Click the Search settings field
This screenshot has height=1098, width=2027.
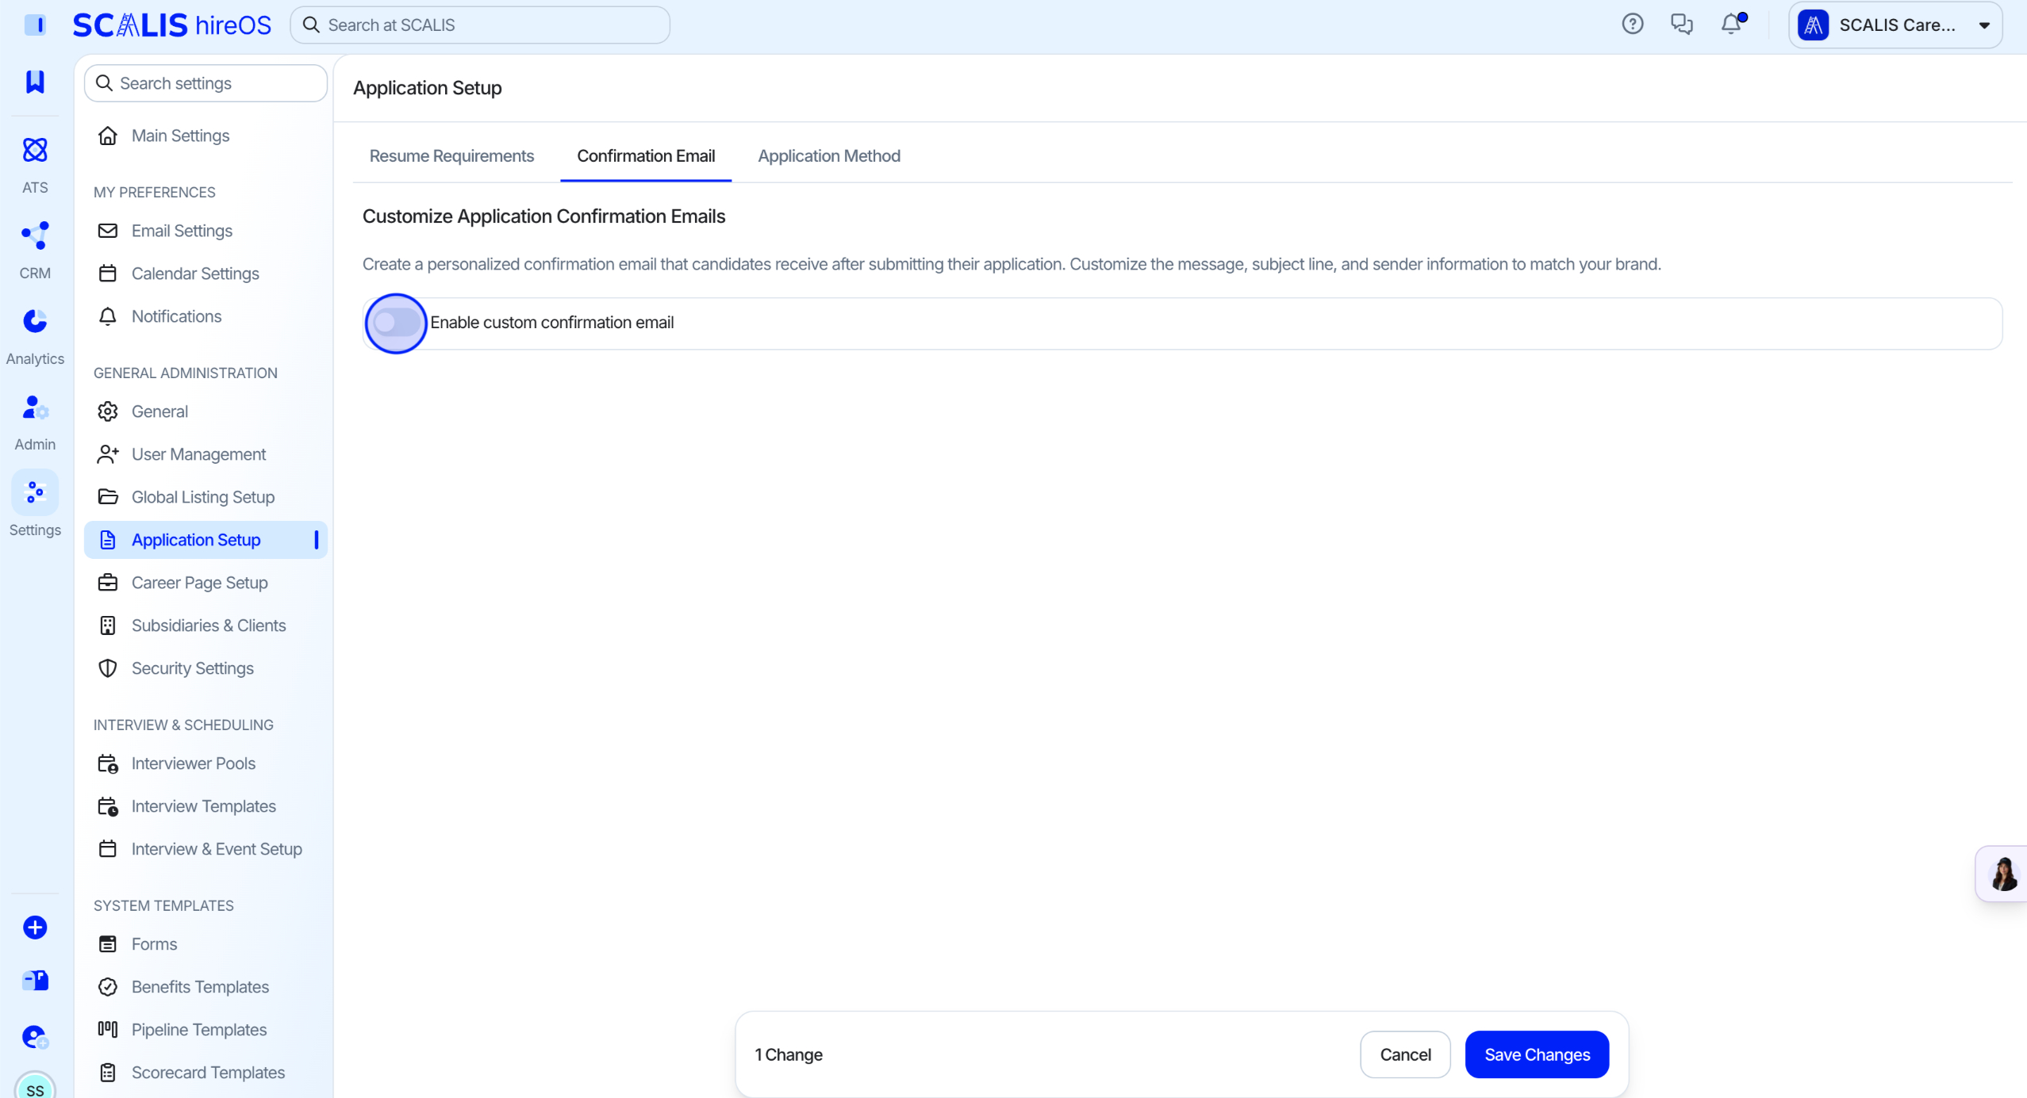point(205,83)
